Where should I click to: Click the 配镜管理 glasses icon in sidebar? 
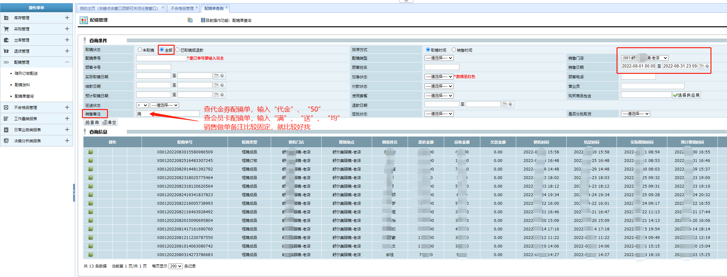click(6, 62)
